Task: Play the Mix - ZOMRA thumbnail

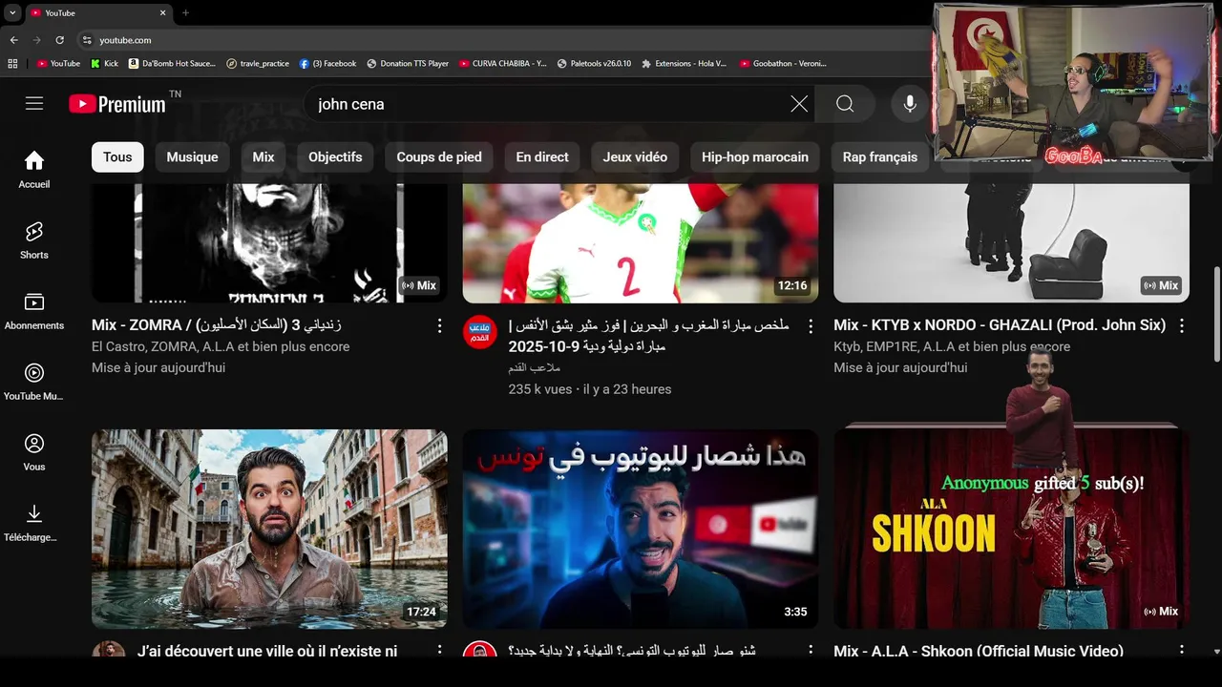Action: pos(269,243)
